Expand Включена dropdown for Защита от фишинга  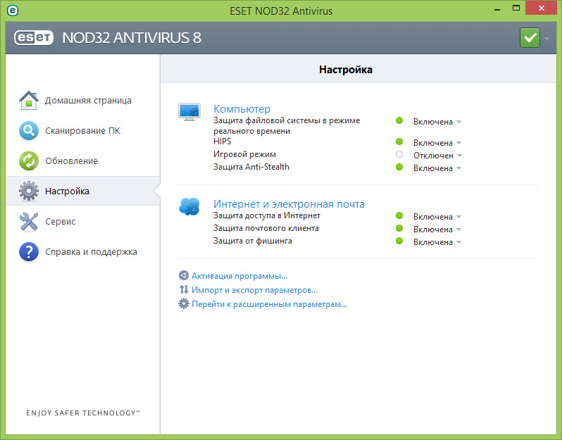tap(437, 242)
